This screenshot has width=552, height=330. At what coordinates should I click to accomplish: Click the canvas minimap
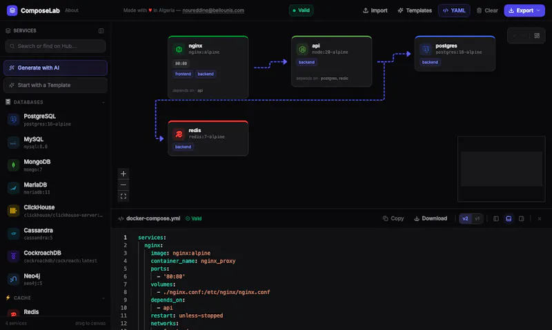click(x=502, y=169)
